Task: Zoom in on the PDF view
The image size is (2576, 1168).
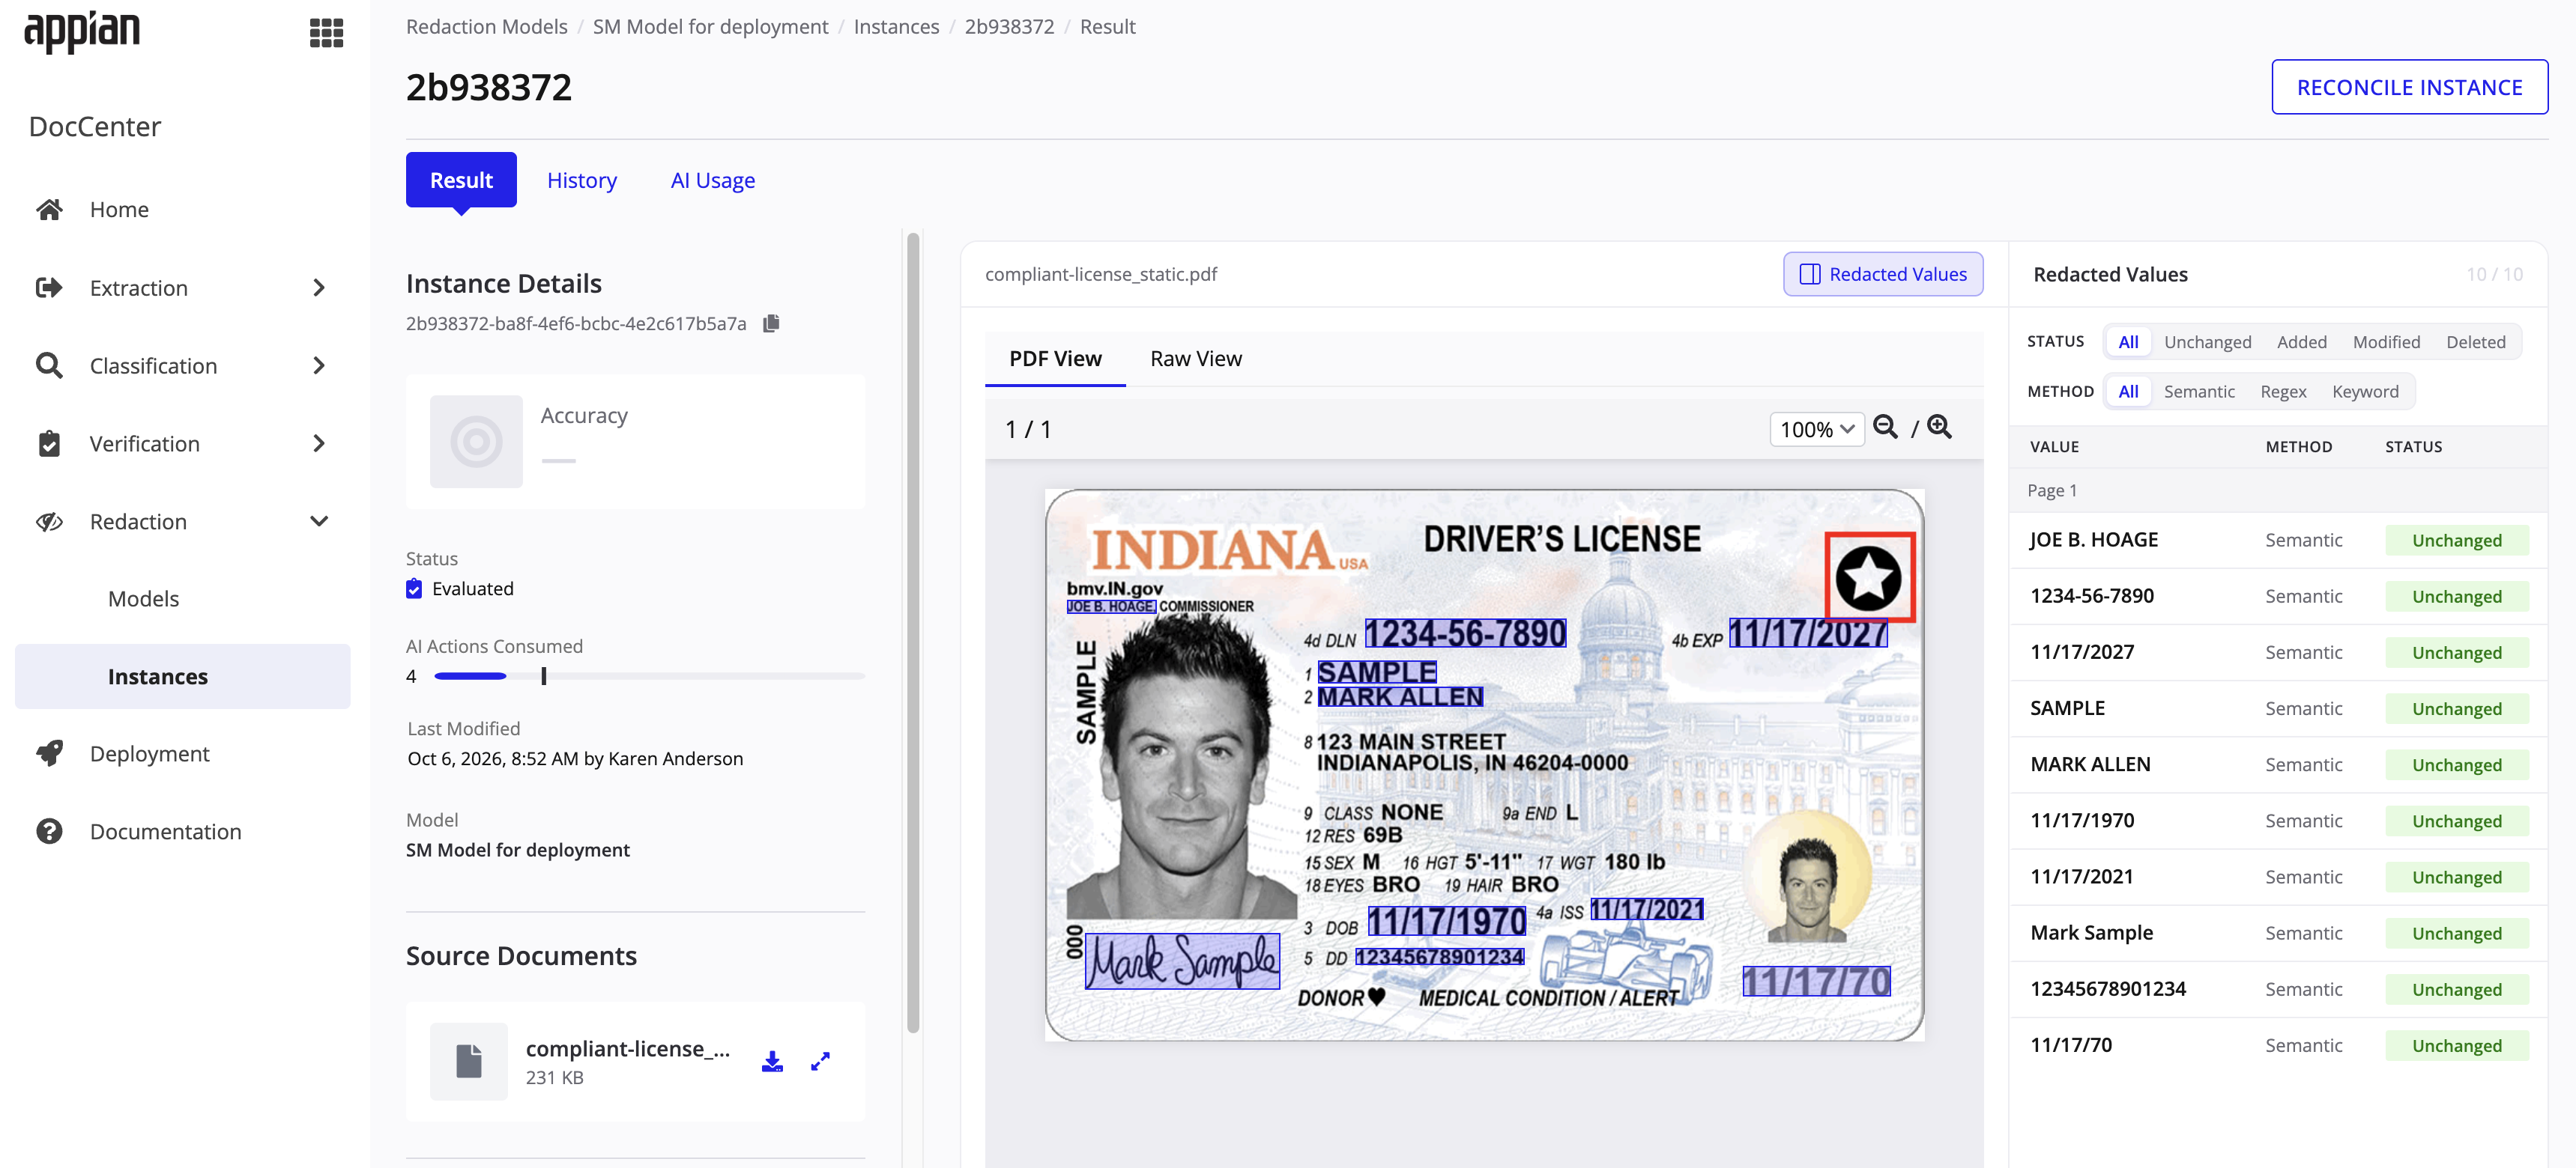Action: 1939,428
